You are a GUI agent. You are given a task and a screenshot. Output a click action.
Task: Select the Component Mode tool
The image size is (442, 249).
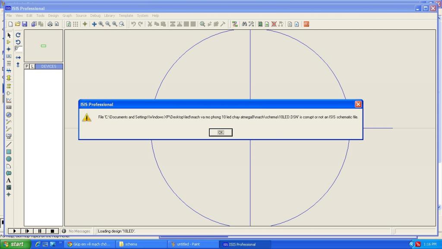9,42
